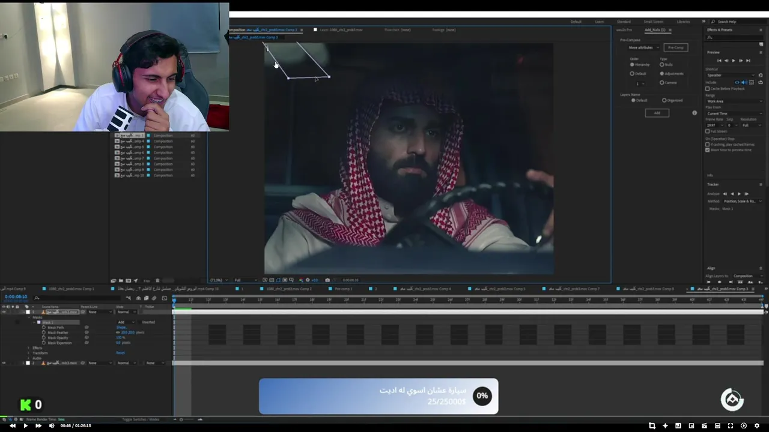Open Spacebar shortcut dropdown
Screen dimensions: 769x432
coord(731,75)
